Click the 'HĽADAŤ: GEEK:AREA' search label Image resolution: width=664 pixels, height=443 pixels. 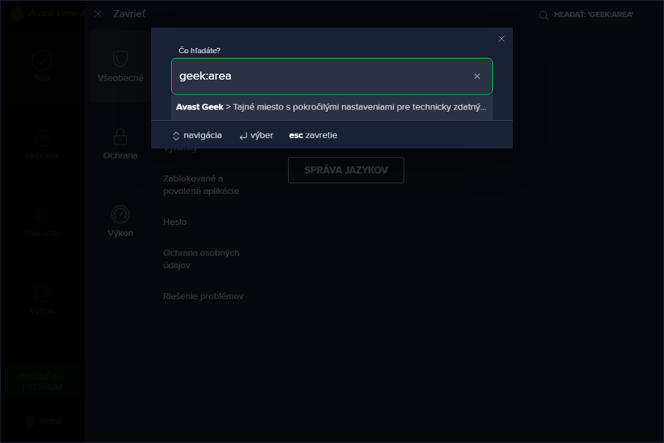593,15
